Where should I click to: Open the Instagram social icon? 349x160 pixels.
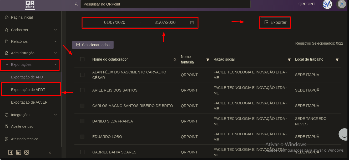[27, 152]
